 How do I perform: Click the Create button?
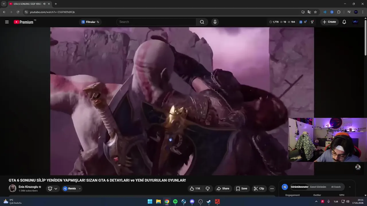coord(329,22)
